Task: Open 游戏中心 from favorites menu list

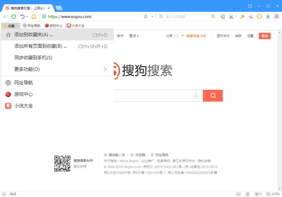Action: 57,94
